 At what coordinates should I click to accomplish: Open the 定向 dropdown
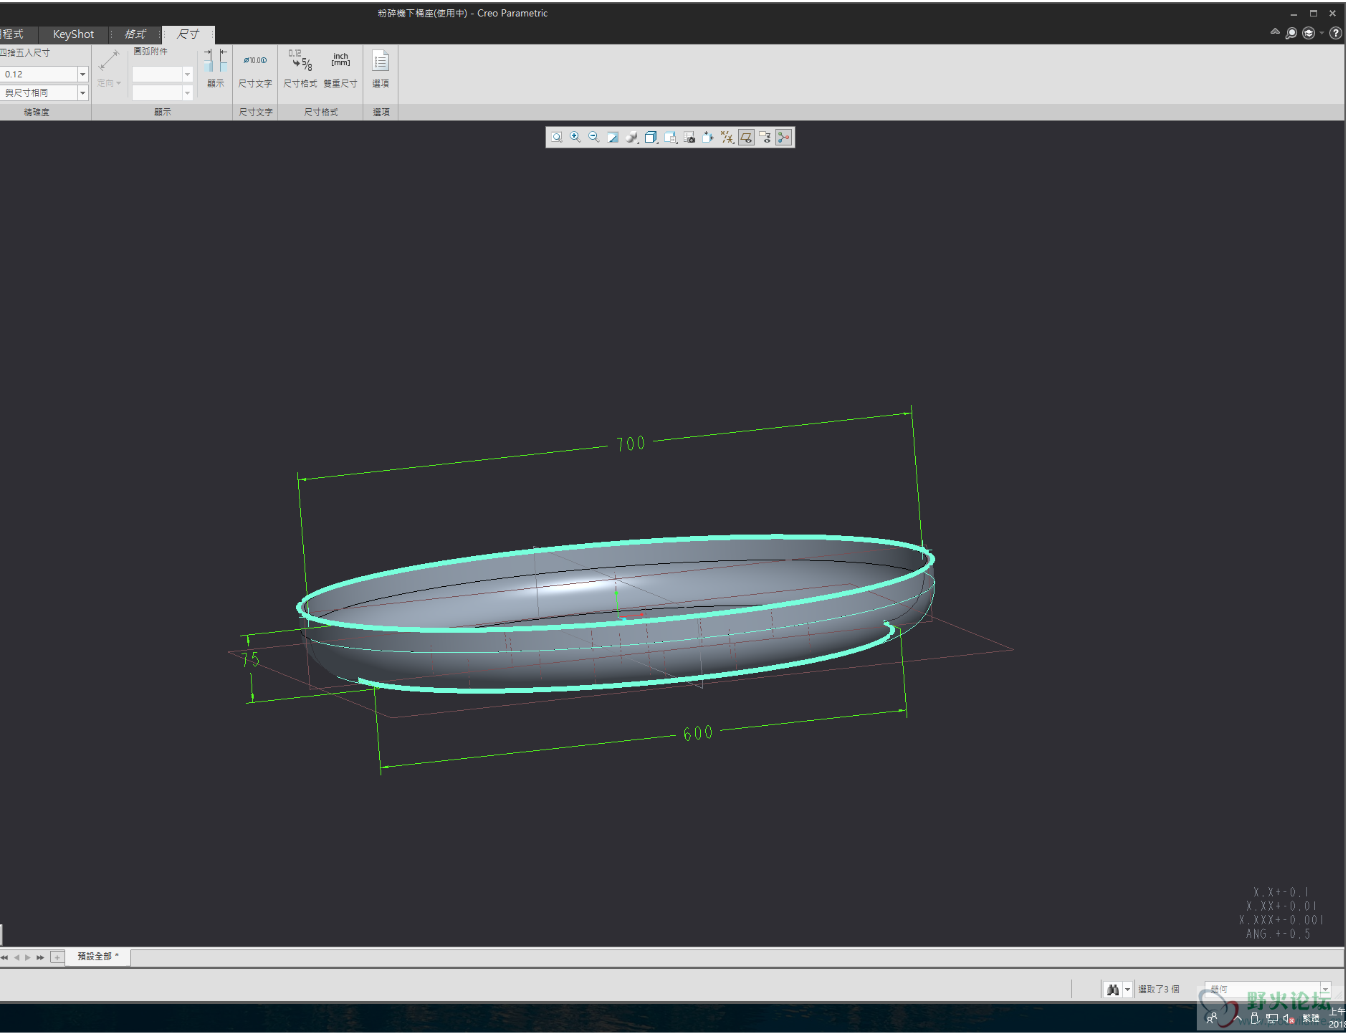(109, 83)
